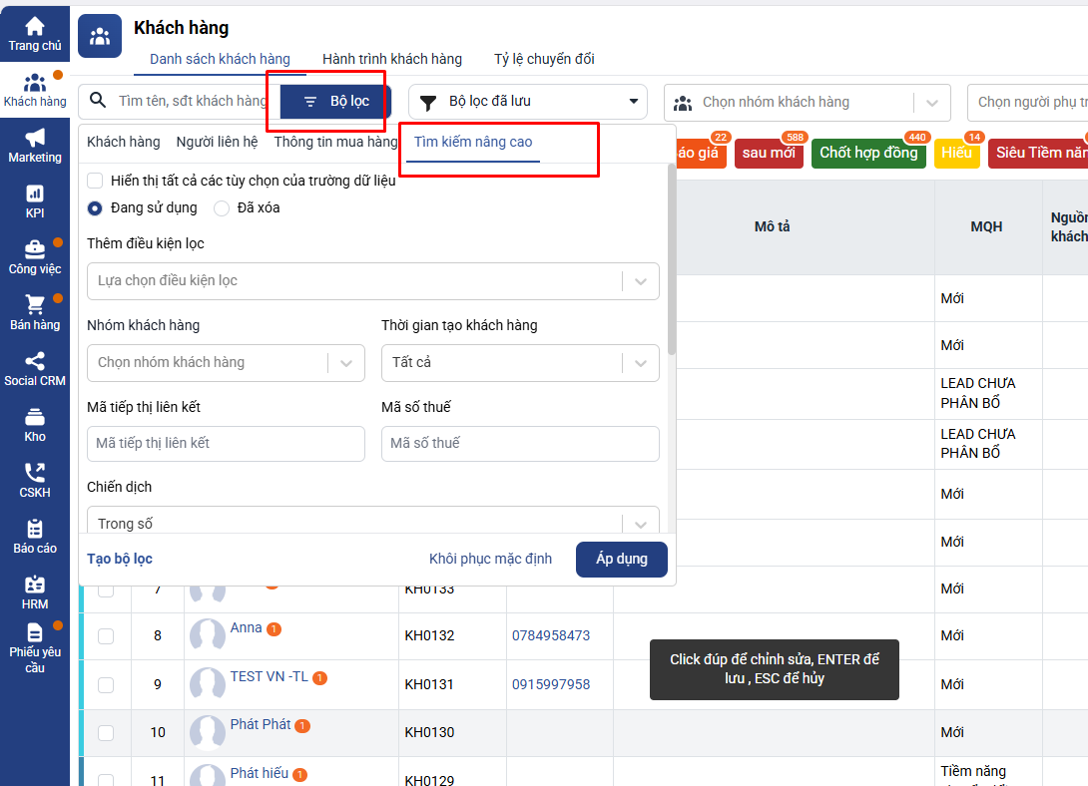
Task: Open the 'Thời gian tạo khách hàng' dropdown
Action: click(520, 363)
